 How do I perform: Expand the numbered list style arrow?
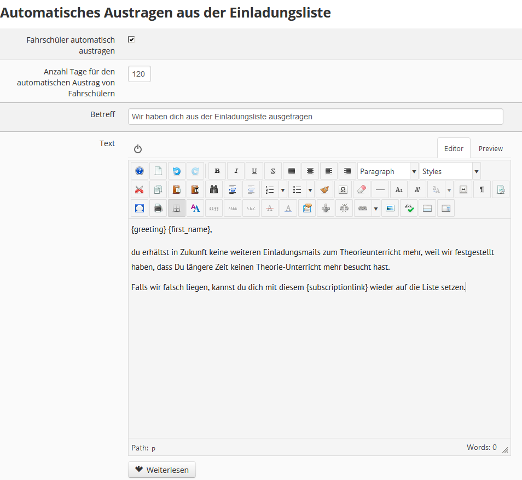pos(283,190)
